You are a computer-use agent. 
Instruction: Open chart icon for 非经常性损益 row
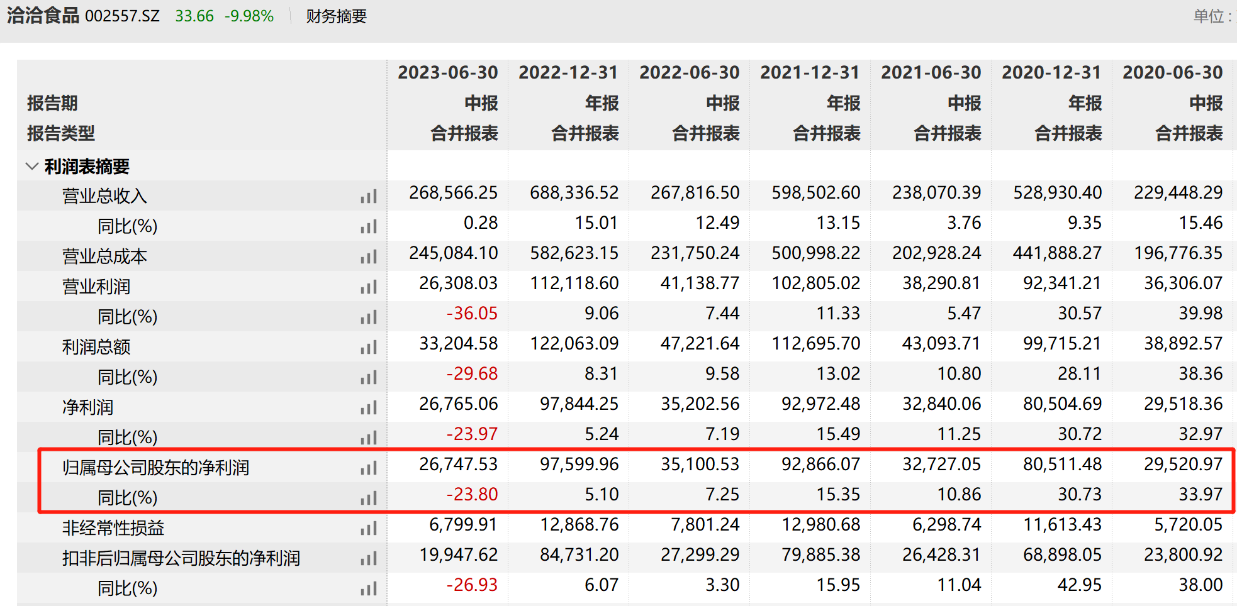coord(369,529)
